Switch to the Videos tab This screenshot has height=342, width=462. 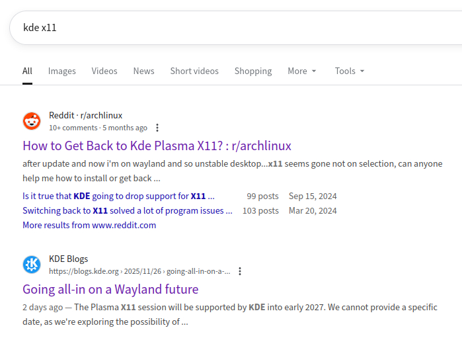(x=104, y=71)
